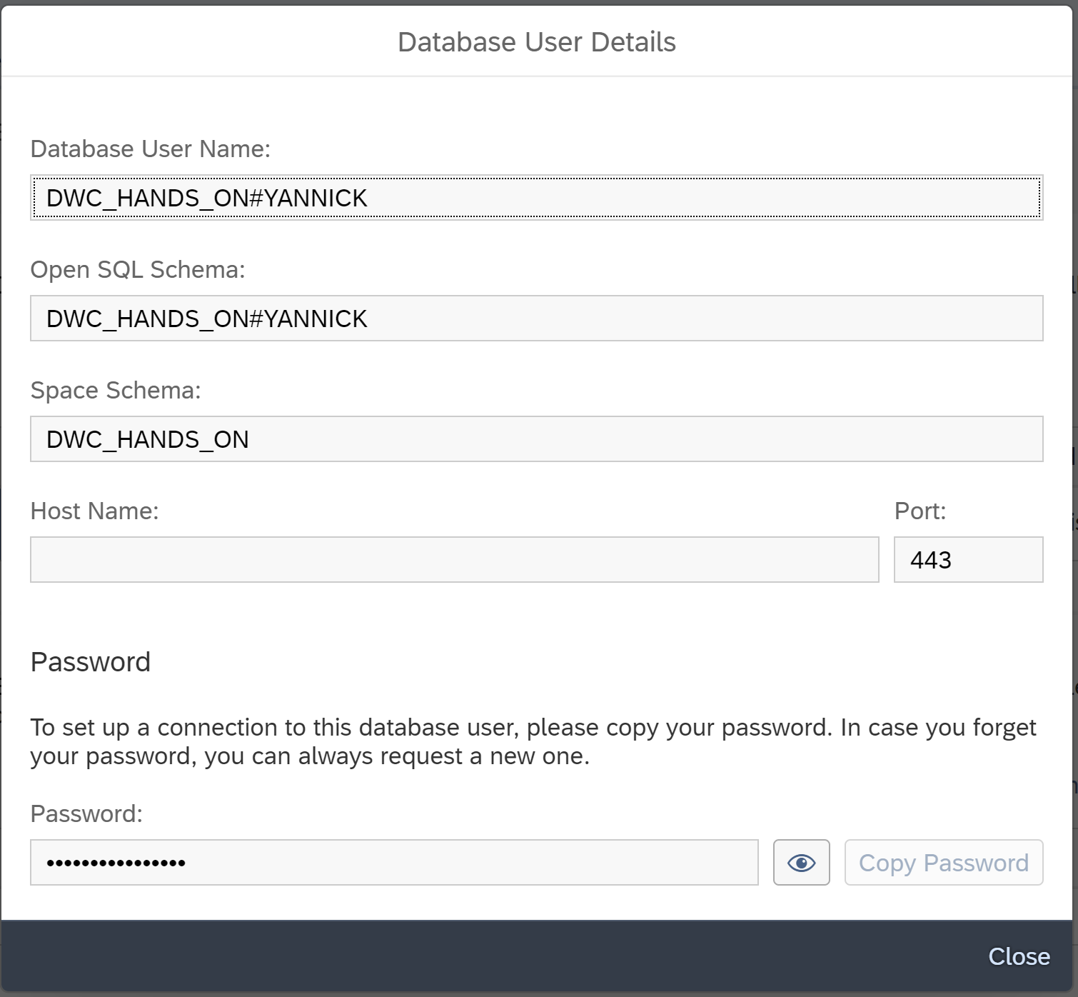Click the "Database User Name:" label
The width and height of the screenshot is (1078, 997).
point(151,149)
